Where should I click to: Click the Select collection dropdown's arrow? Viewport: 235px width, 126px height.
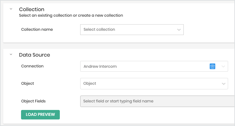[x=179, y=30]
